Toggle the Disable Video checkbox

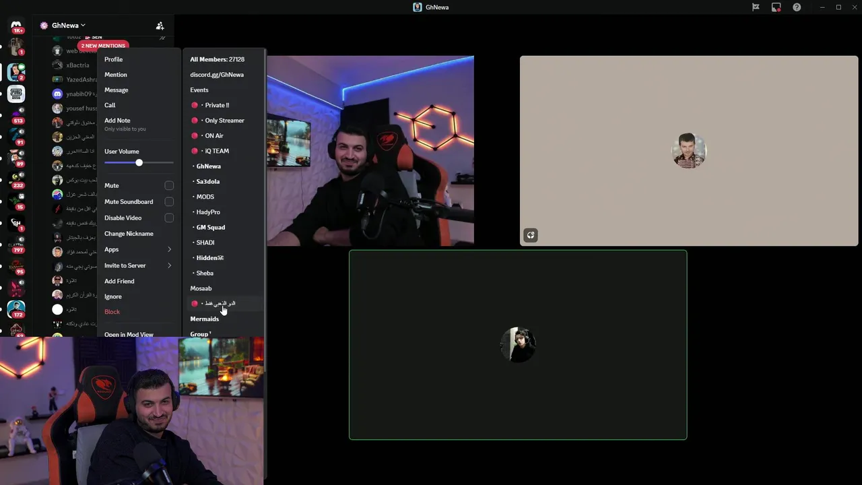click(169, 218)
